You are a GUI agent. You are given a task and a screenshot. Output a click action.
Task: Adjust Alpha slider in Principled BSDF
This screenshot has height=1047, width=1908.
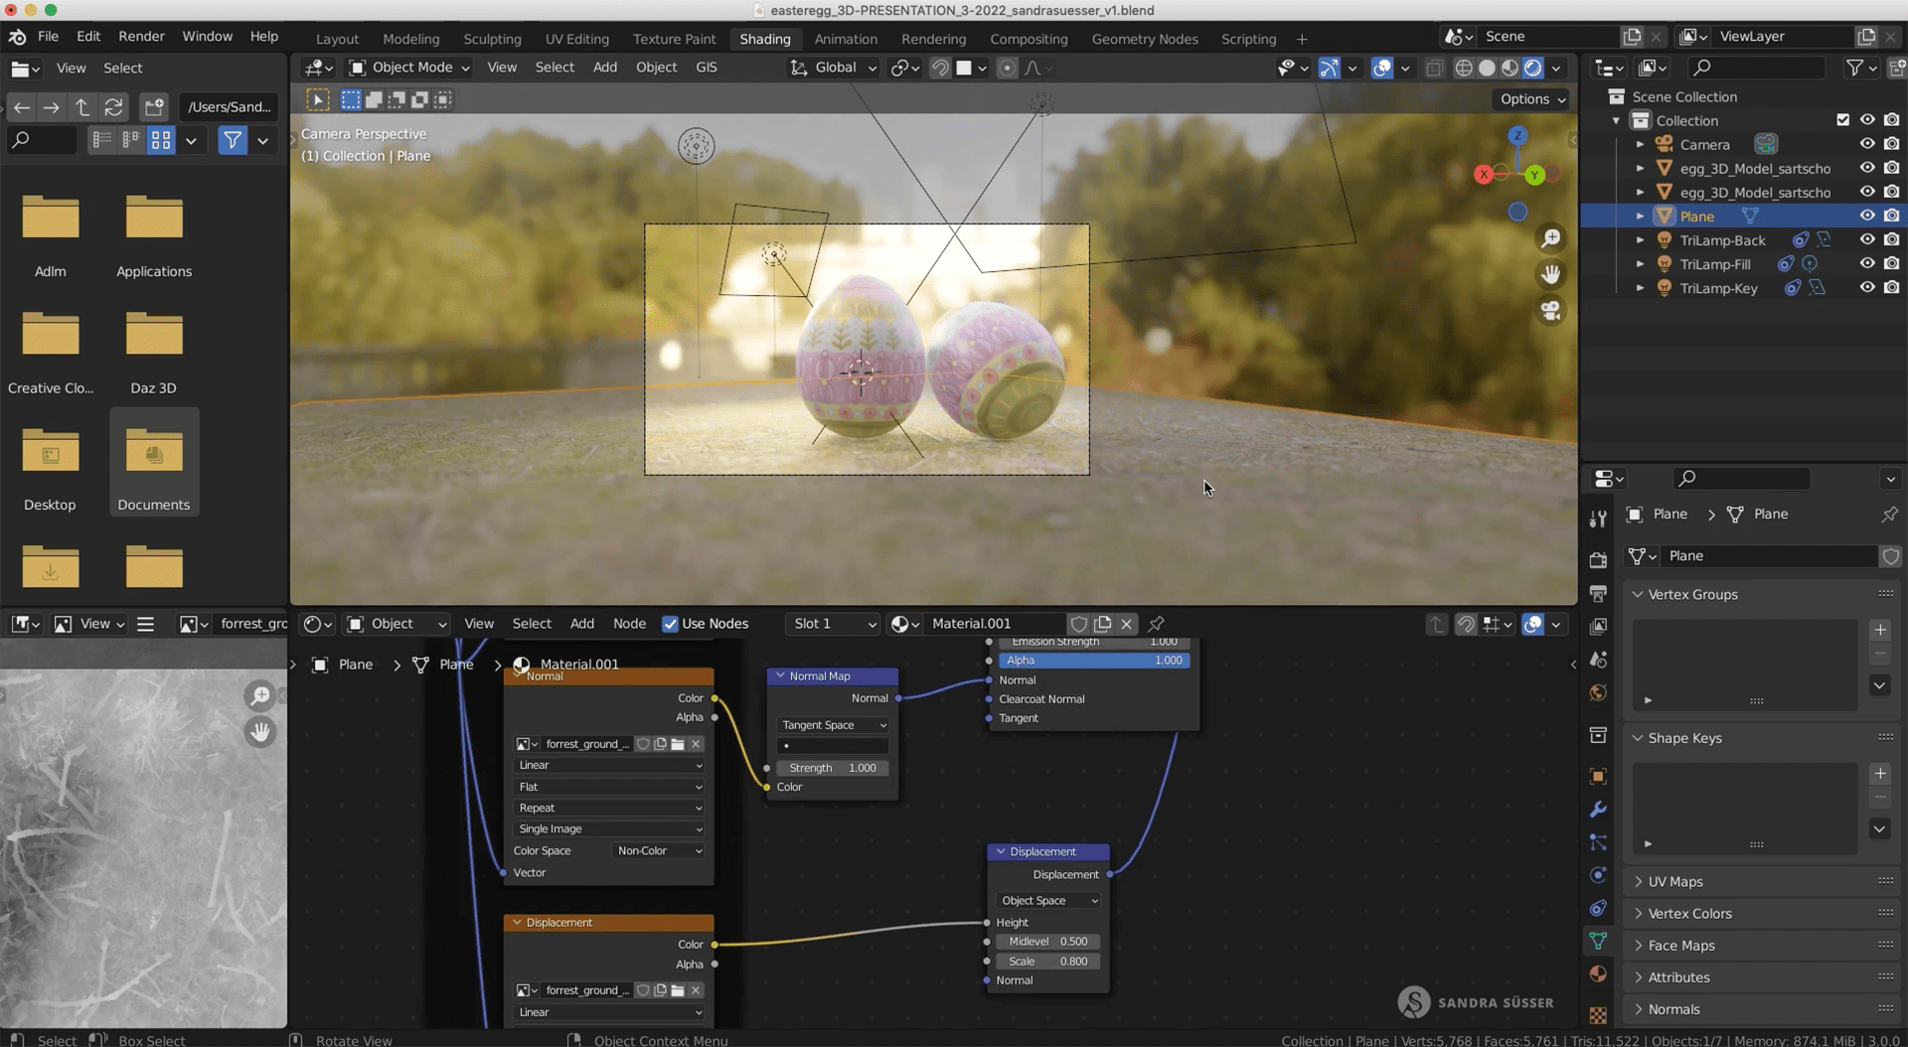tap(1094, 661)
